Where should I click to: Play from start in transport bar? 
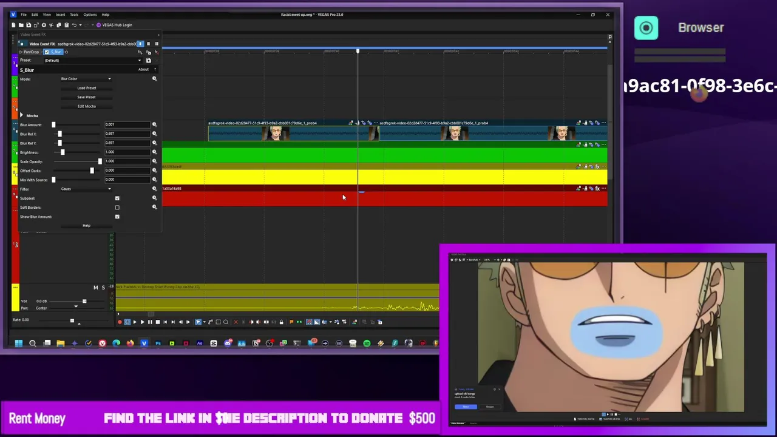(135, 322)
